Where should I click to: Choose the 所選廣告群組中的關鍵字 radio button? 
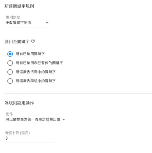tap(10, 81)
